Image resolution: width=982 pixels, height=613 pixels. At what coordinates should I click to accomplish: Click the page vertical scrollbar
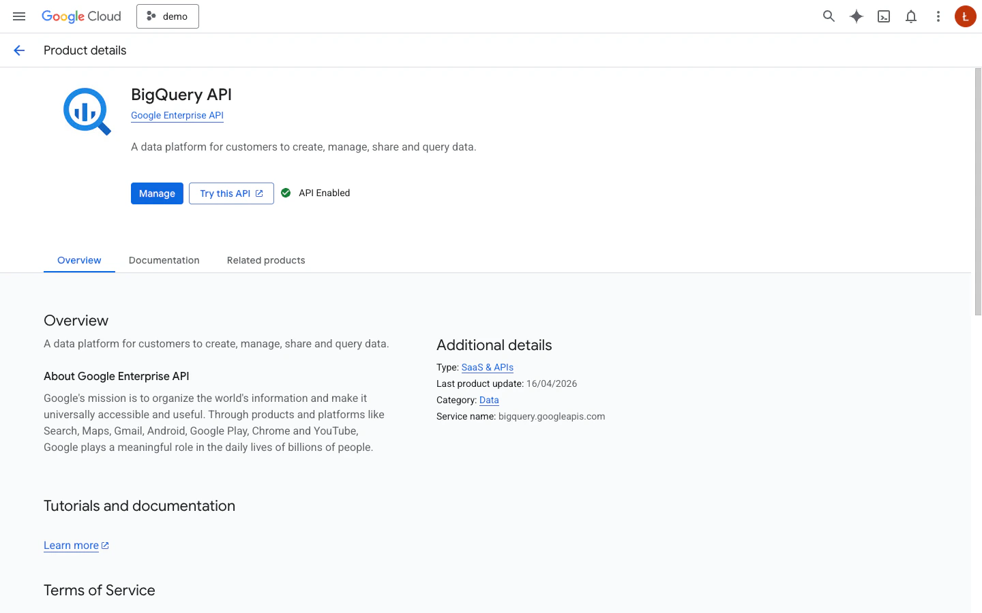978,191
